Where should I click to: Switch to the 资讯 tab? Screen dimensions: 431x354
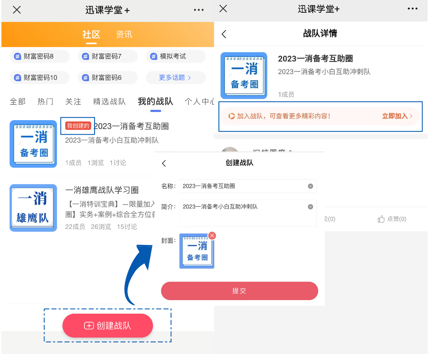coord(123,35)
